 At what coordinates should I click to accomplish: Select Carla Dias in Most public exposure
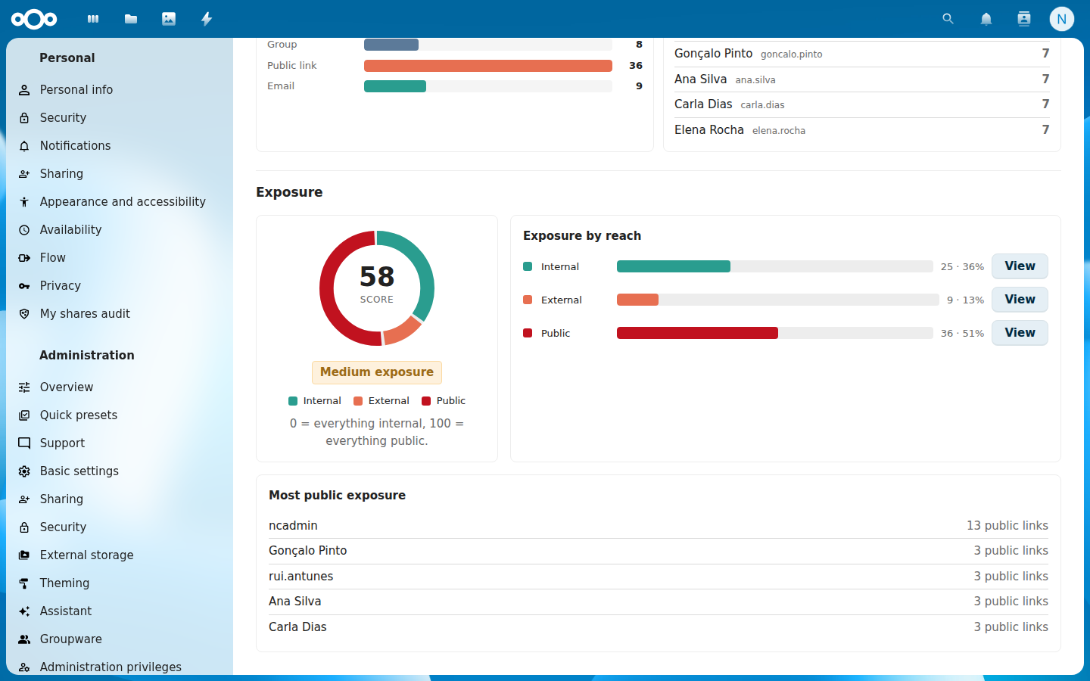point(659,627)
